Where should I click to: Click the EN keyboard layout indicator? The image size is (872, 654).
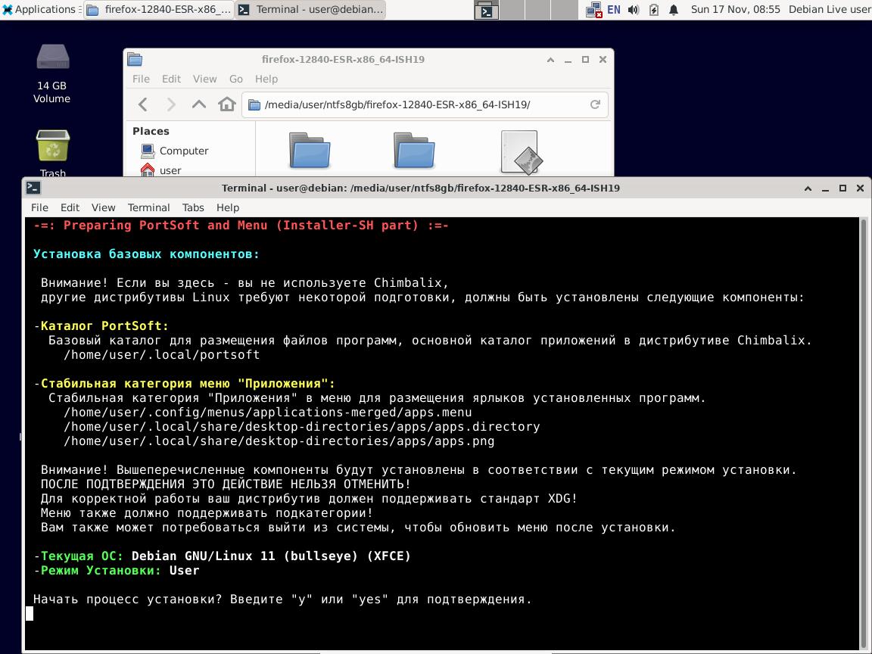(613, 9)
